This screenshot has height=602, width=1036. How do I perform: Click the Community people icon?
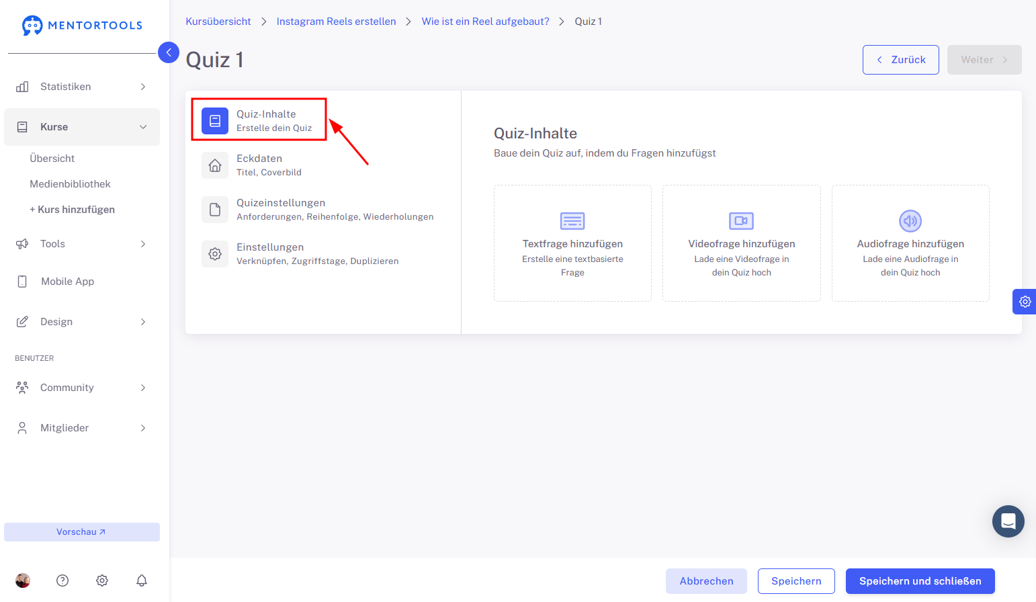[x=22, y=388]
